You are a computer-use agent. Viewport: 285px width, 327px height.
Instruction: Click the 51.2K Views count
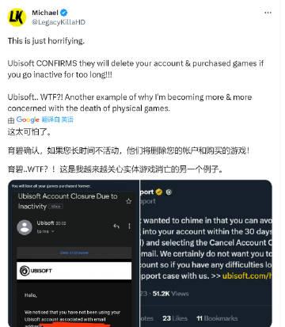[x=171, y=294]
